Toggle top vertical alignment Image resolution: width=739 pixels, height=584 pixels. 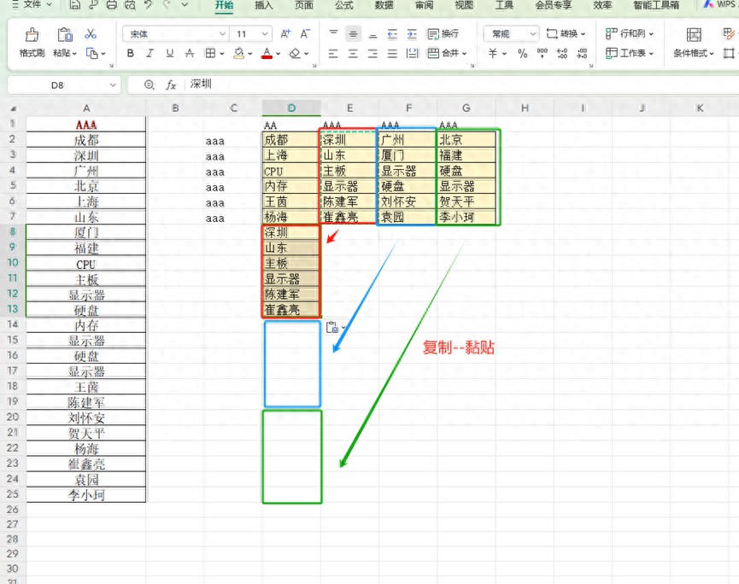(333, 34)
